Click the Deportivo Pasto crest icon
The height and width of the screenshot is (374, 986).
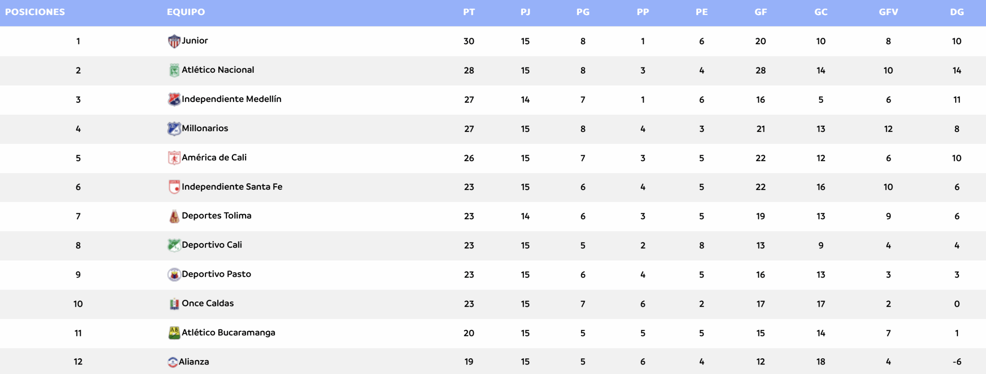(174, 275)
